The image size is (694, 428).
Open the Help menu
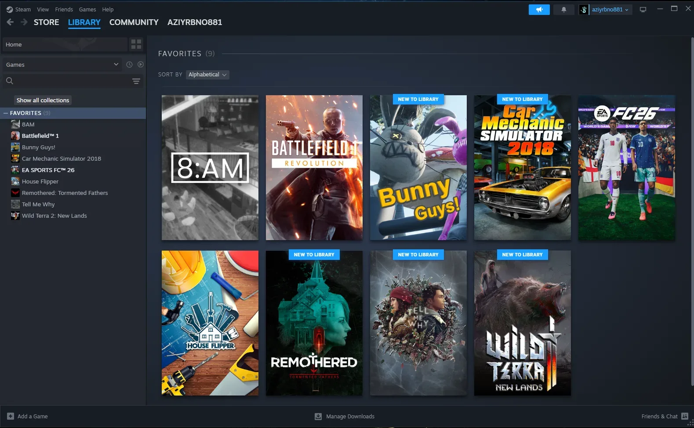coord(108,9)
